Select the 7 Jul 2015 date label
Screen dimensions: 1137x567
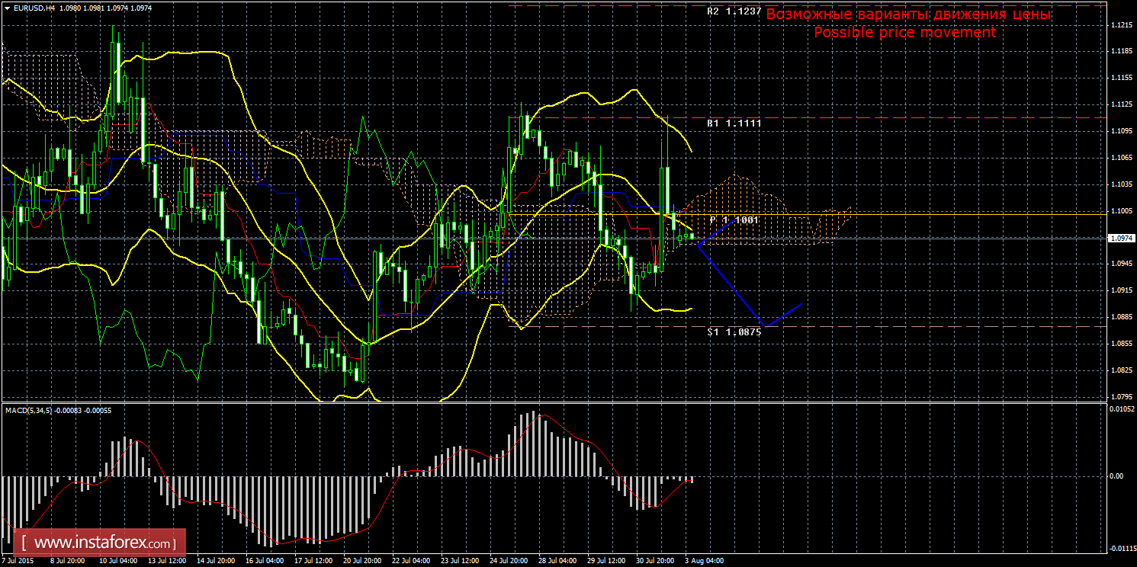pyautogui.click(x=19, y=561)
